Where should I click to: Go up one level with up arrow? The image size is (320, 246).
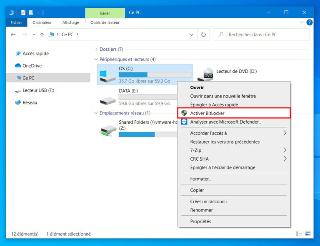point(42,35)
